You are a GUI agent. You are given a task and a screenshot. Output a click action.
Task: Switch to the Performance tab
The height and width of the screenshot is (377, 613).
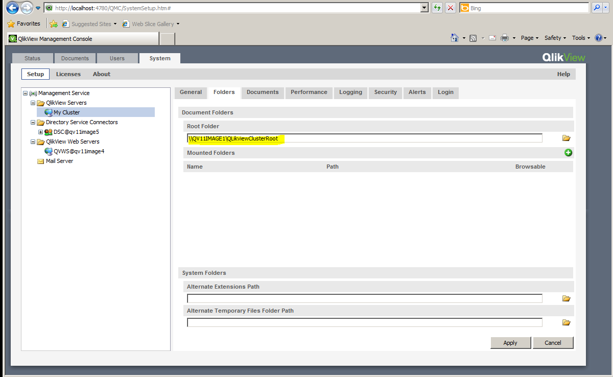[309, 92]
